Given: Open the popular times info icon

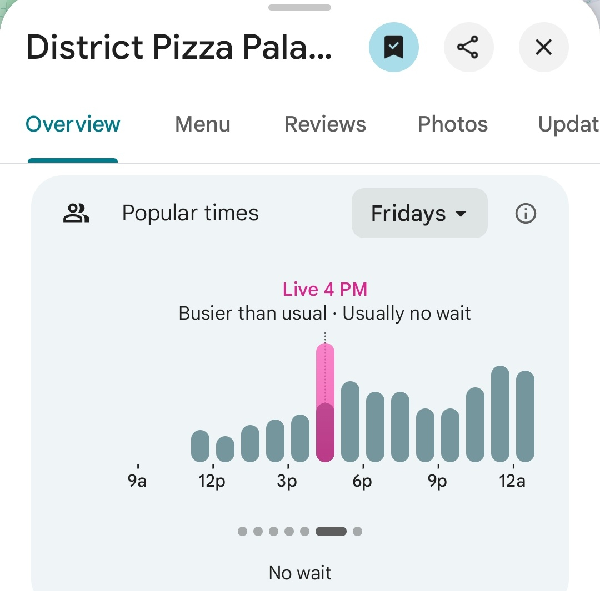Looking at the screenshot, I should pyautogui.click(x=526, y=213).
